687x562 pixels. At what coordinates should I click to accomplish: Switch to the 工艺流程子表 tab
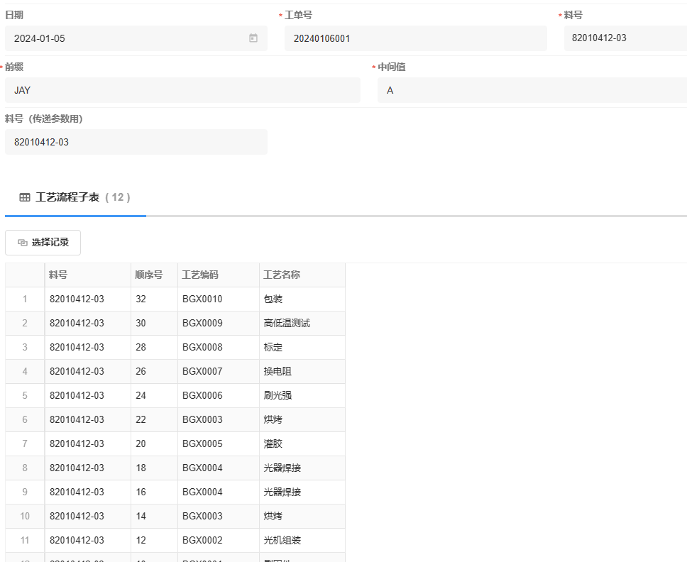pyautogui.click(x=75, y=197)
